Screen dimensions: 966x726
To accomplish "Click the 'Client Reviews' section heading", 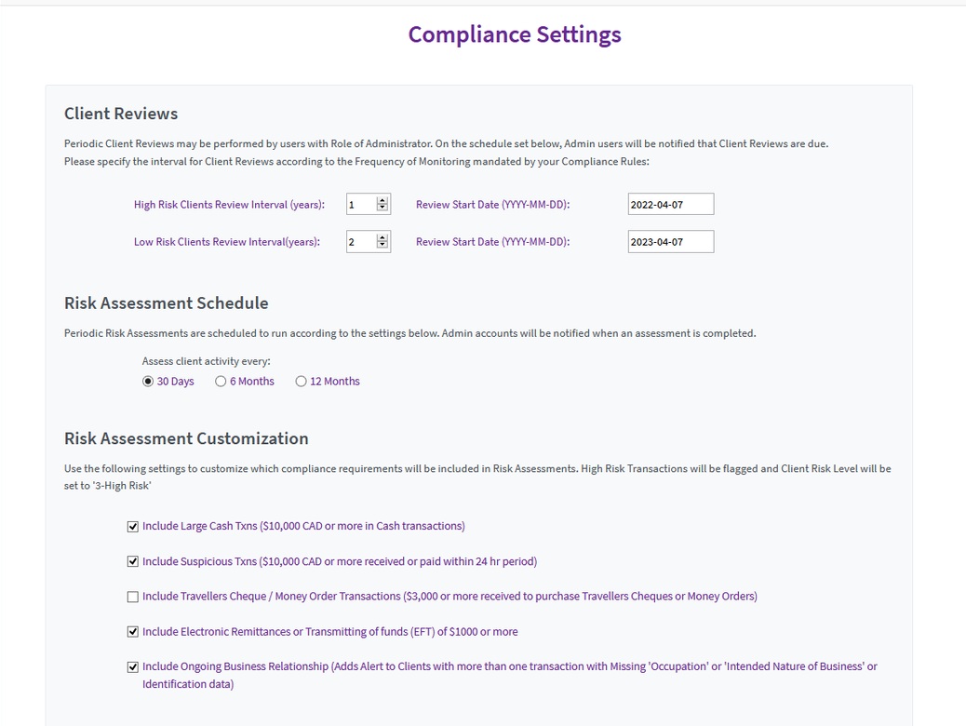I will (121, 114).
